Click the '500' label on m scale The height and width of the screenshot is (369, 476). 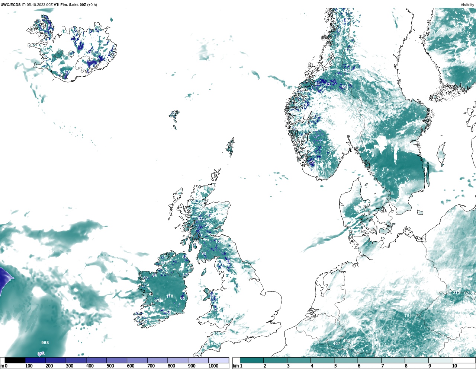coord(110,366)
